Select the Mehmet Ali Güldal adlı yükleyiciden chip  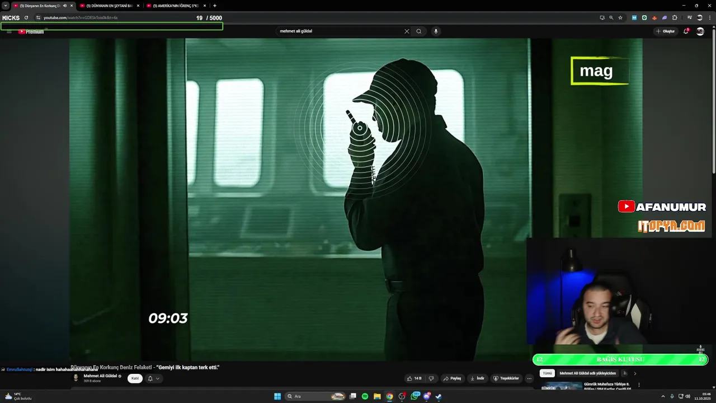(587, 373)
